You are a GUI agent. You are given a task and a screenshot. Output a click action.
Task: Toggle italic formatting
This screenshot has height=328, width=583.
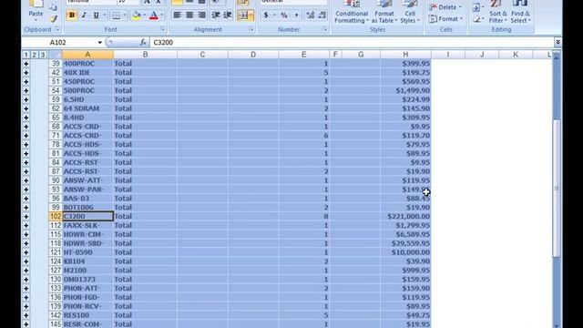(84, 15)
